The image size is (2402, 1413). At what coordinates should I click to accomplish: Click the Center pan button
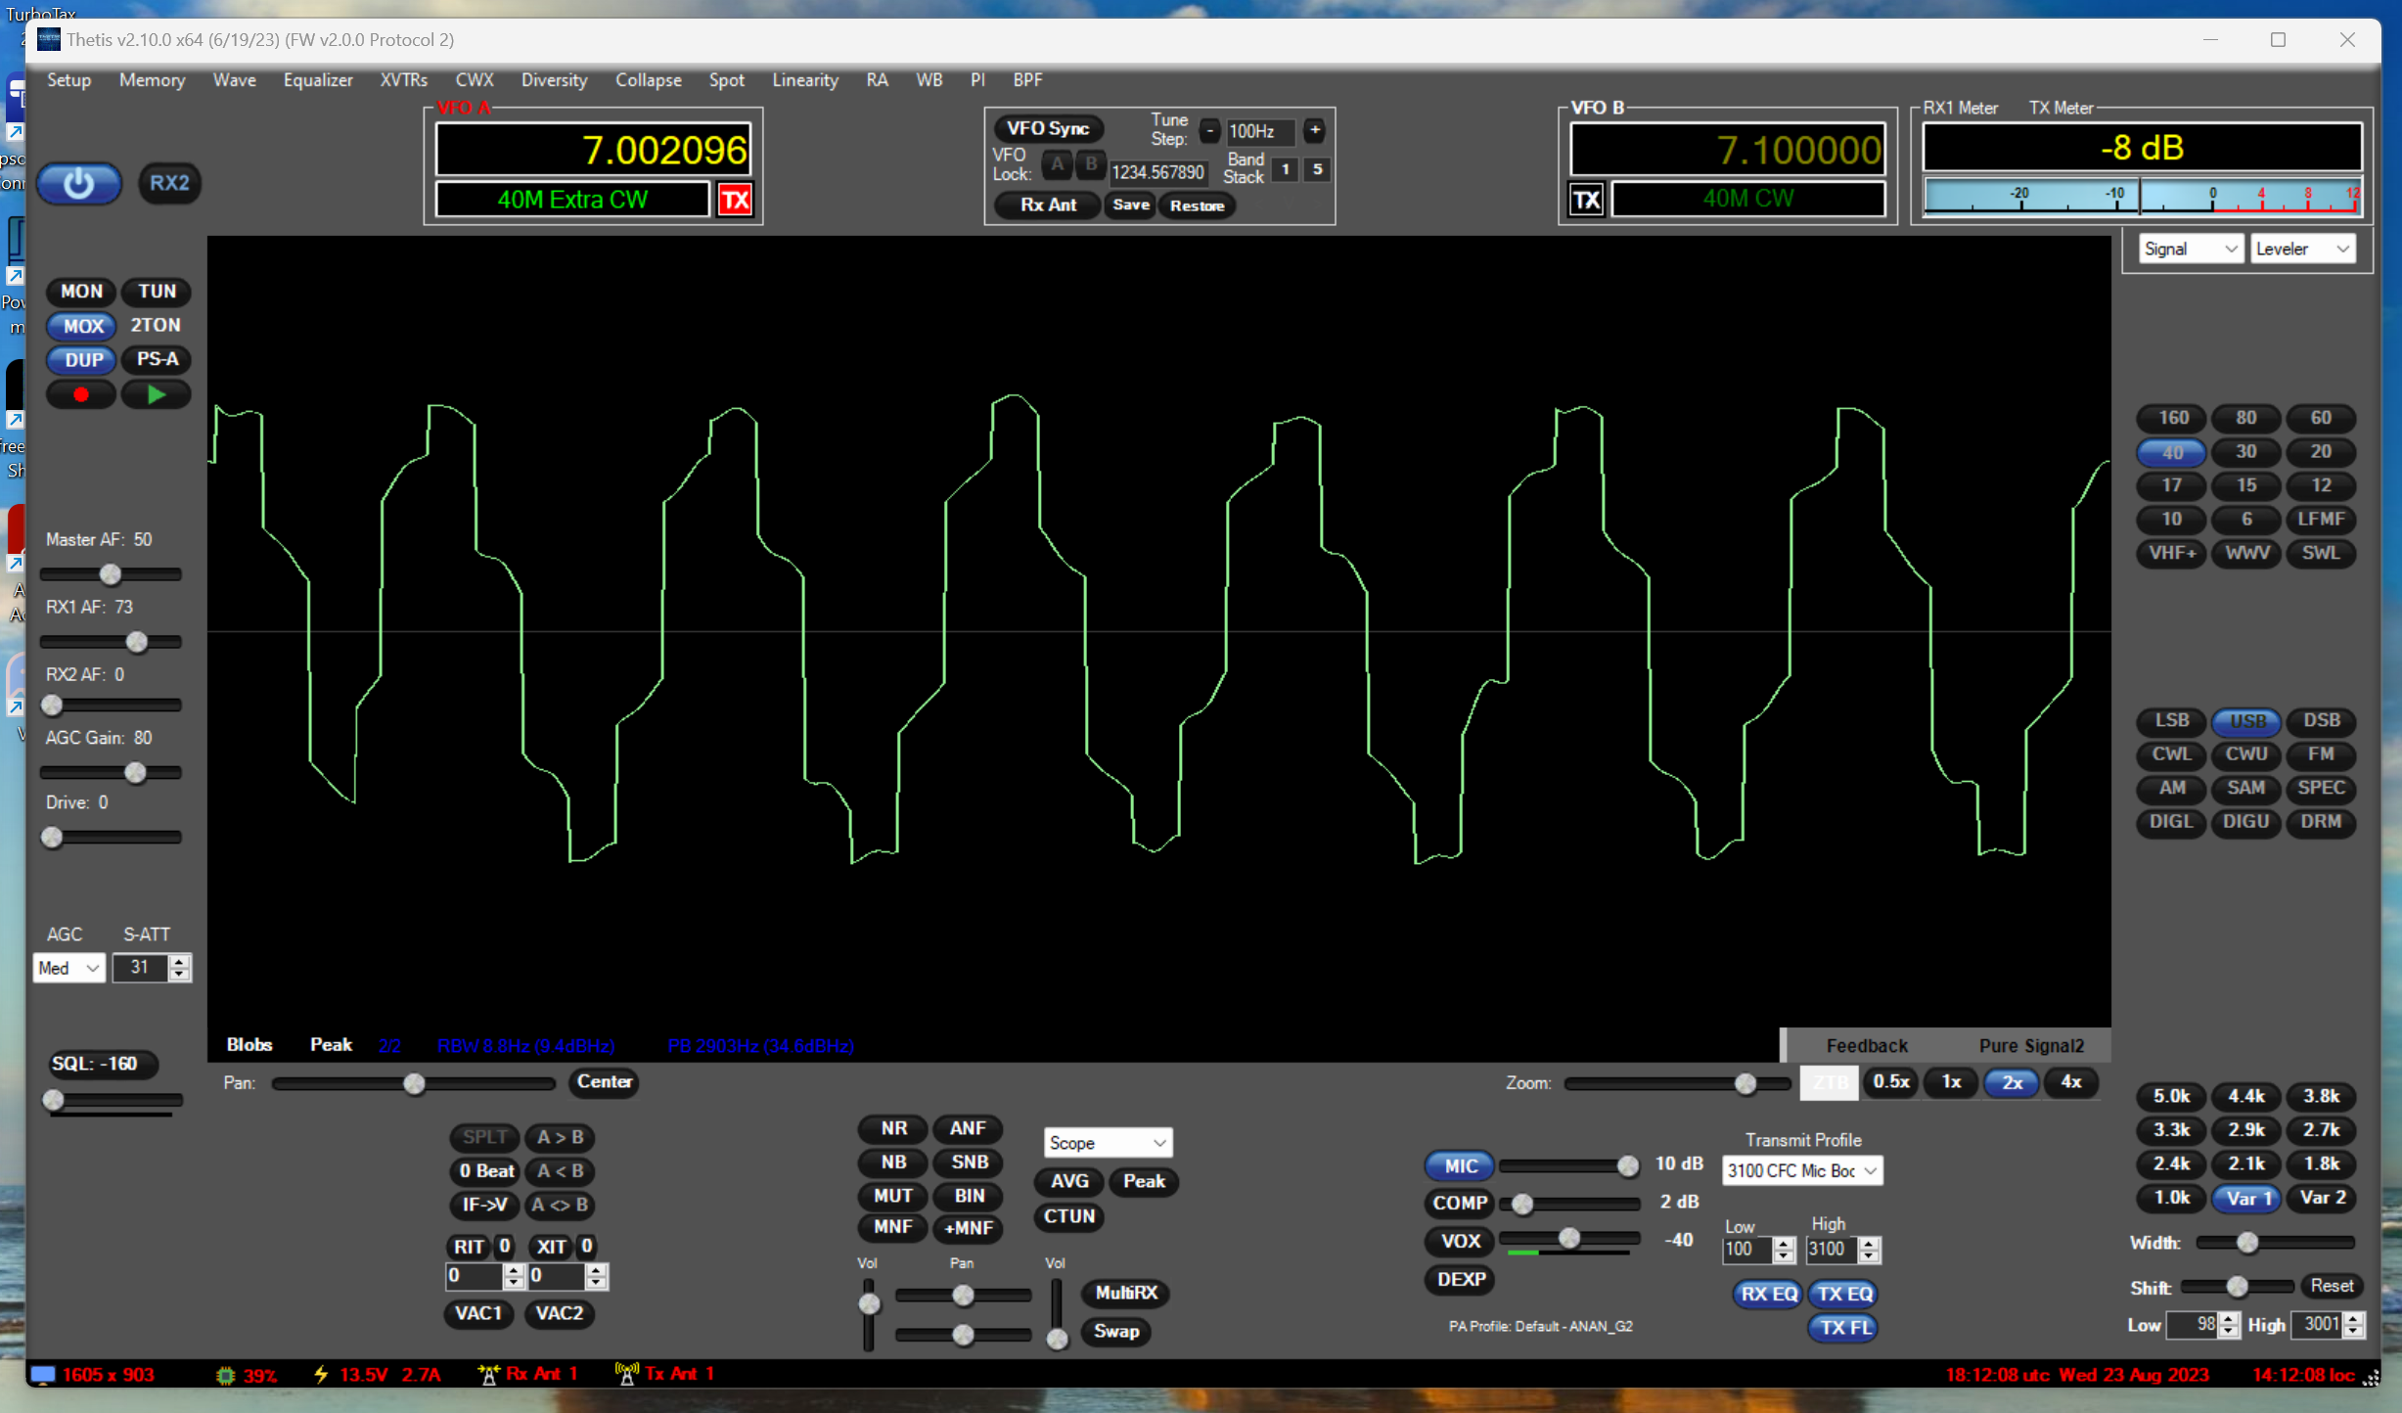pos(604,1082)
